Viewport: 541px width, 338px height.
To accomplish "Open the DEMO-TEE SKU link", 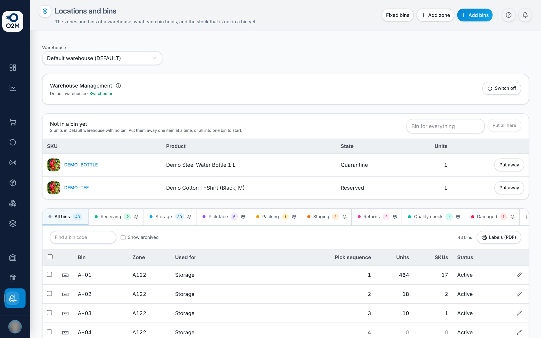I will (76, 188).
